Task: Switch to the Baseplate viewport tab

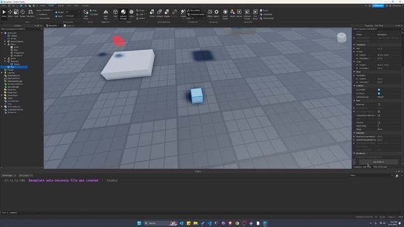Action: pyautogui.click(x=52, y=26)
